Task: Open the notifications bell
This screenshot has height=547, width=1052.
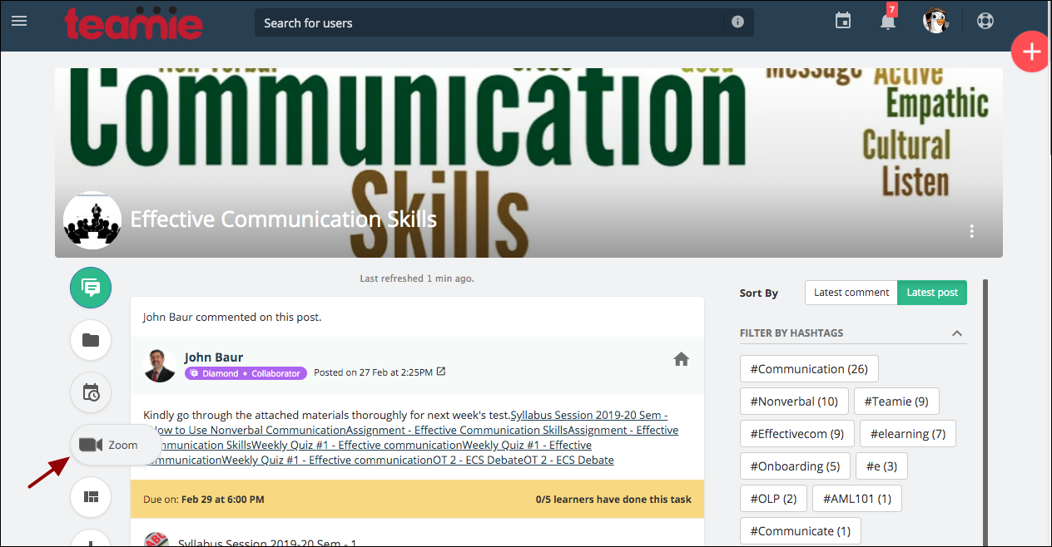Action: tap(888, 21)
